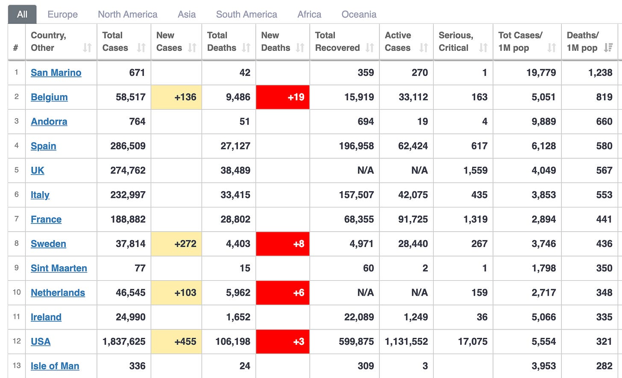Click USA active cases value 1,131,552
This screenshot has width=622, height=378.
406,342
